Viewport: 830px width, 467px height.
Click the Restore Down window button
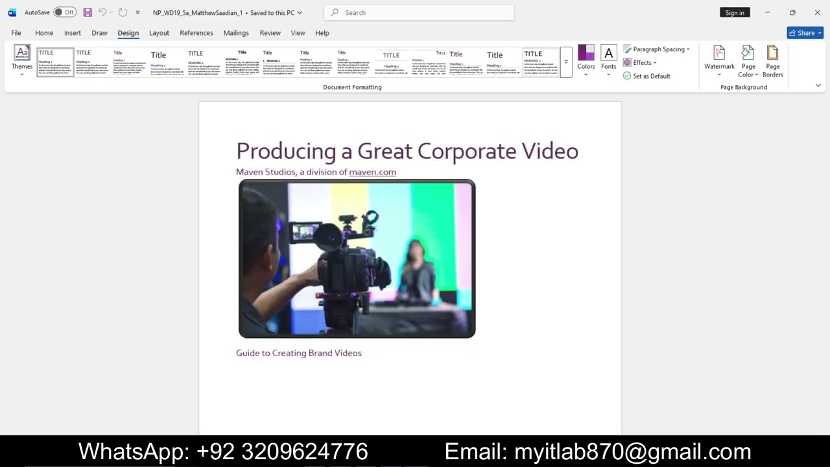(x=792, y=12)
